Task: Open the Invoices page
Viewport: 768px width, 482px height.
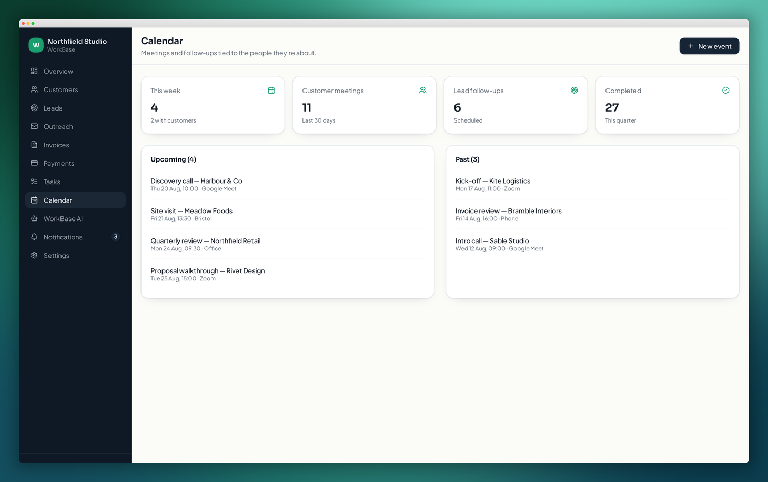Action: pos(75,145)
